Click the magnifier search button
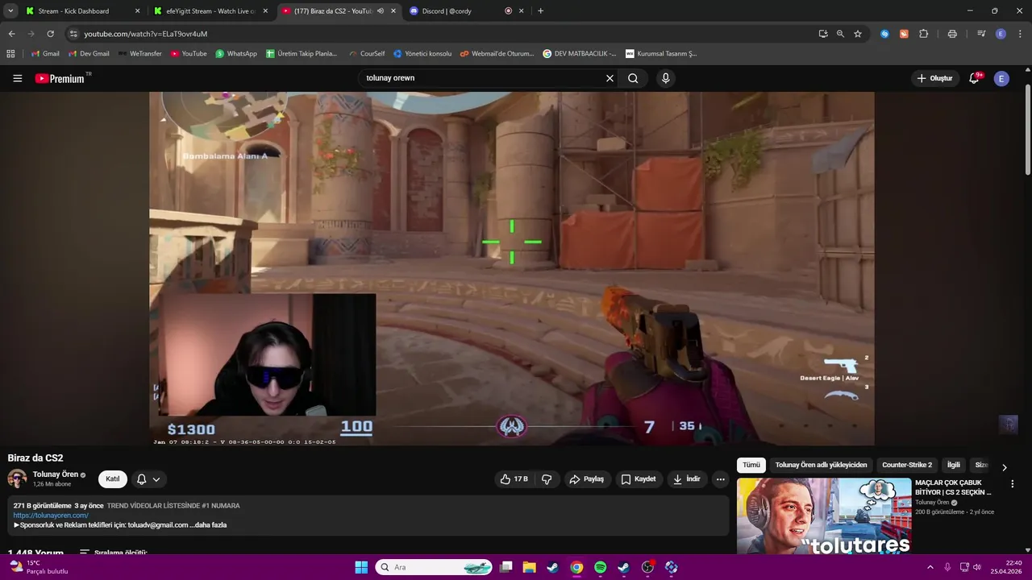 tap(633, 78)
